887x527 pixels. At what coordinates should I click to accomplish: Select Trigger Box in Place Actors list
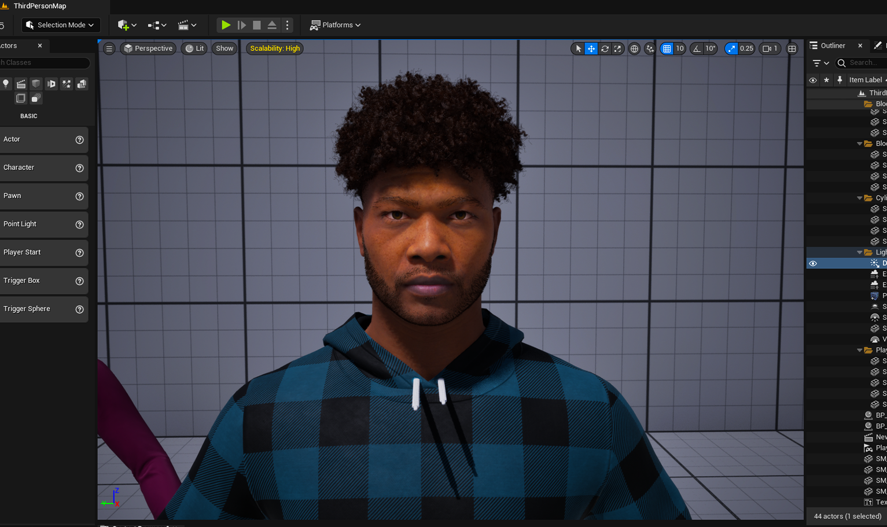tap(44, 281)
